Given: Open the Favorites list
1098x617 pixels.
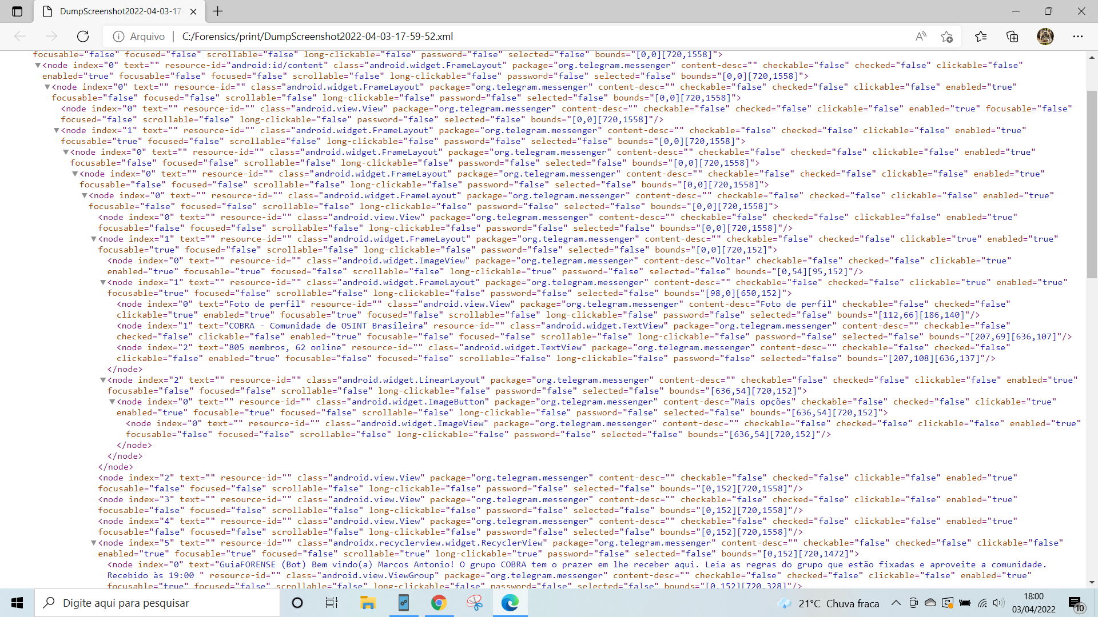Looking at the screenshot, I should (981, 37).
